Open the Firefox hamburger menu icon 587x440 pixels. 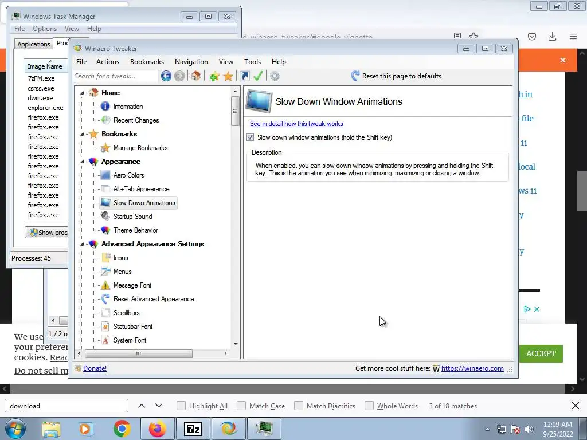[573, 36]
